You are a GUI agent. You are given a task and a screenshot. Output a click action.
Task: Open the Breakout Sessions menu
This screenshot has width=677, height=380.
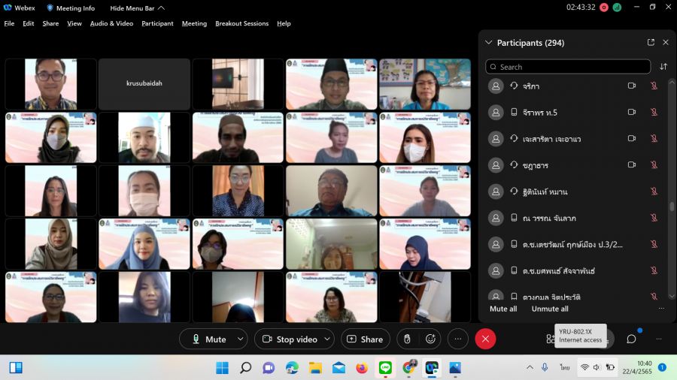pyautogui.click(x=241, y=23)
